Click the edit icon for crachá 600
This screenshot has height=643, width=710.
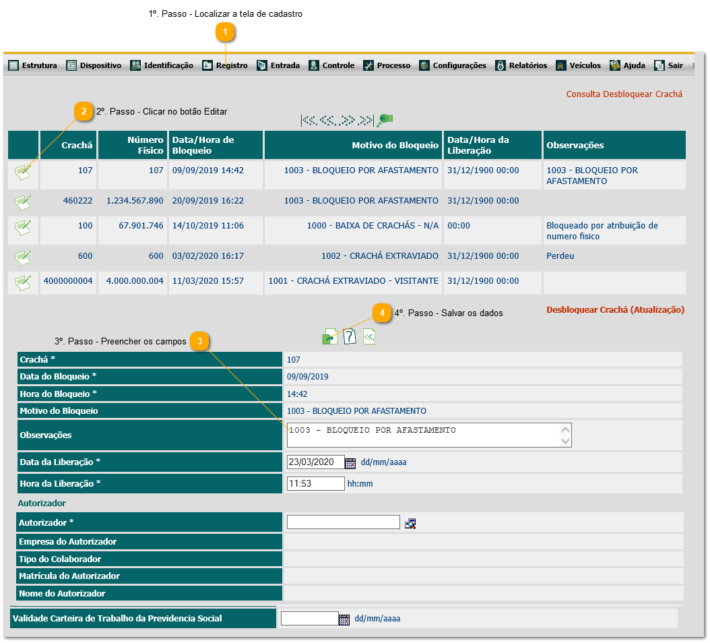click(23, 258)
